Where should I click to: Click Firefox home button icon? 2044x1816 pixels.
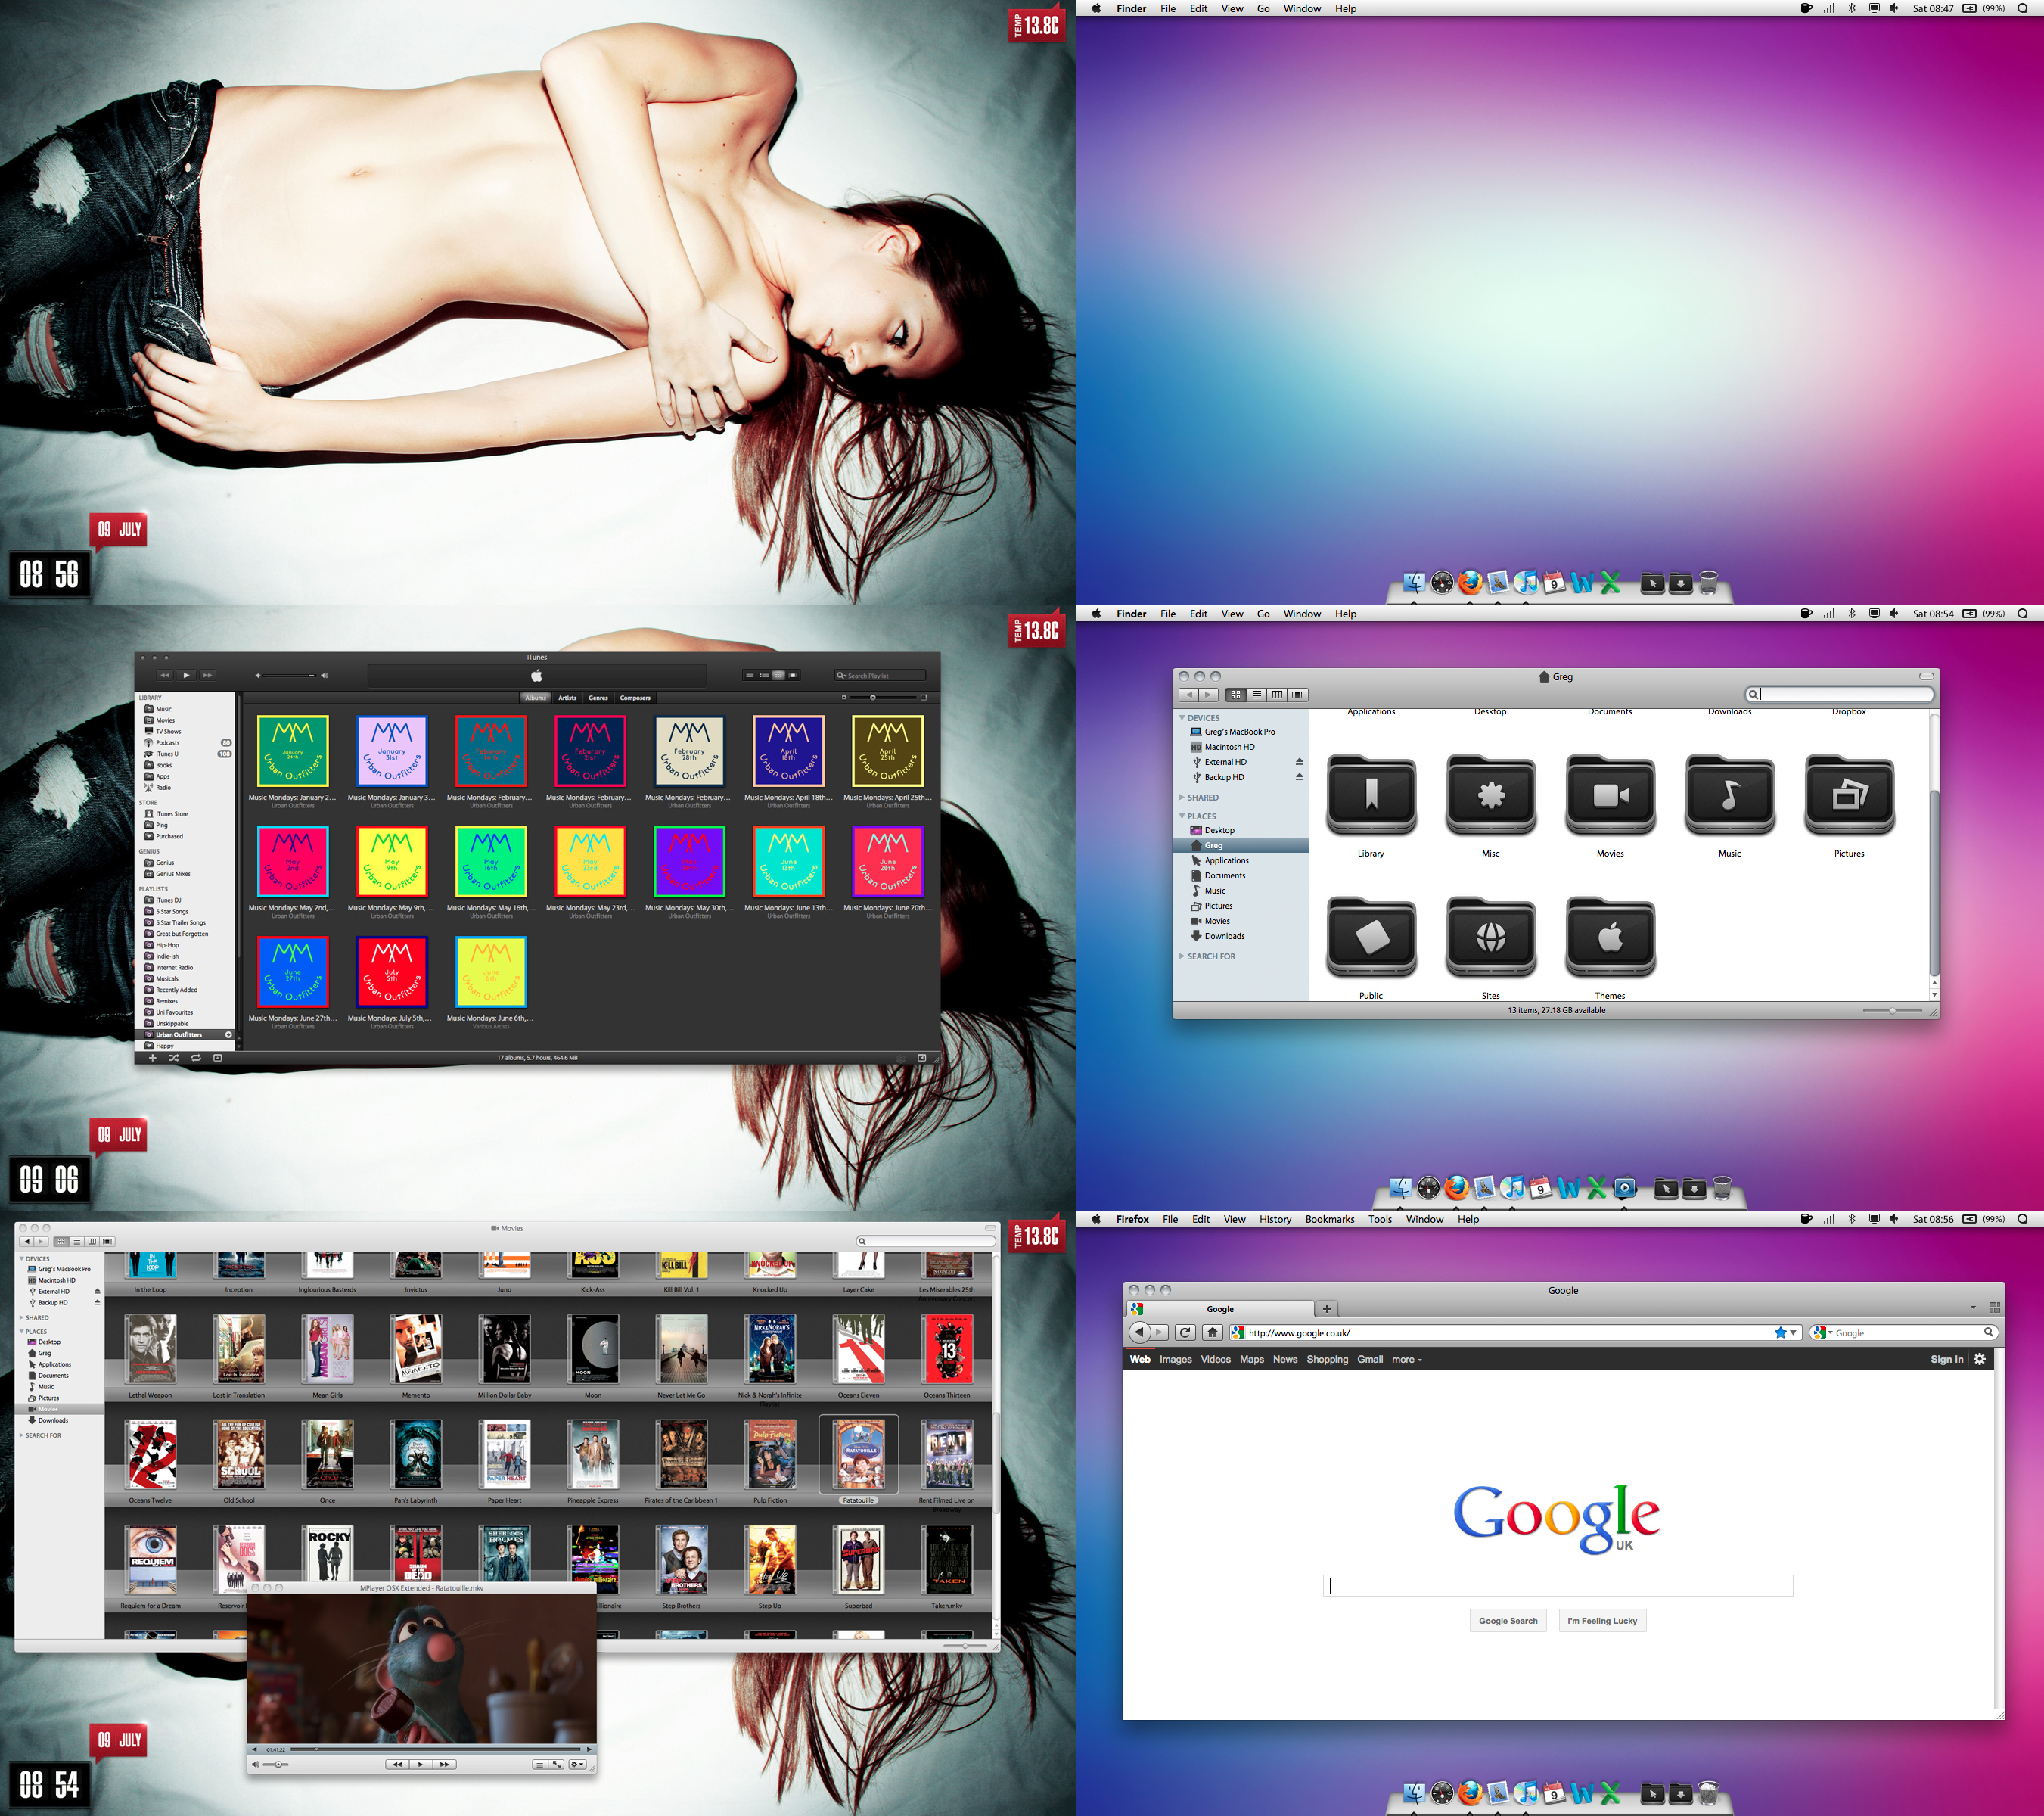point(1212,1332)
